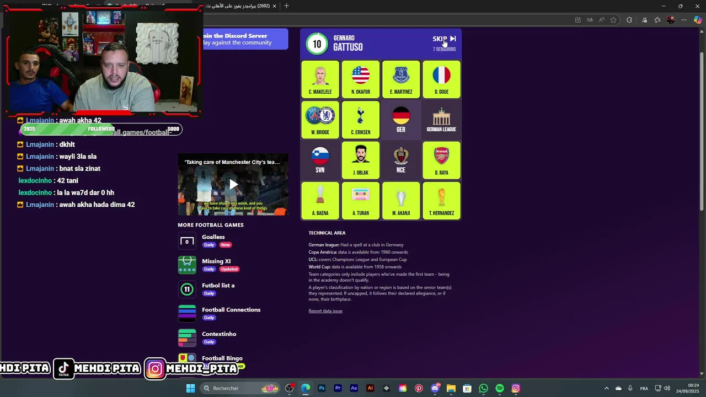Viewport: 706px width, 397px height.
Task: Click the Rechercher taskbar search box
Action: point(239,388)
